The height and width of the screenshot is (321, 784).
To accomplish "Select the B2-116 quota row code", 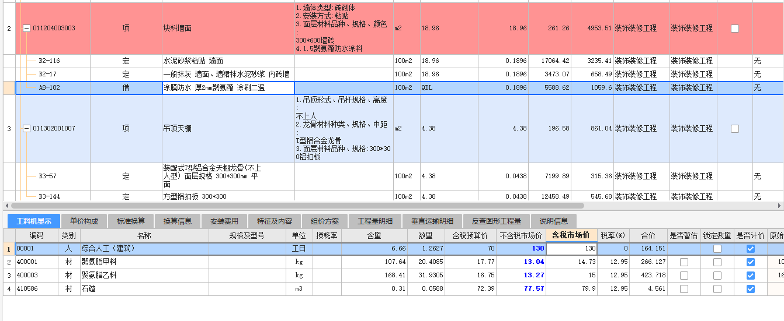I will click(x=49, y=61).
